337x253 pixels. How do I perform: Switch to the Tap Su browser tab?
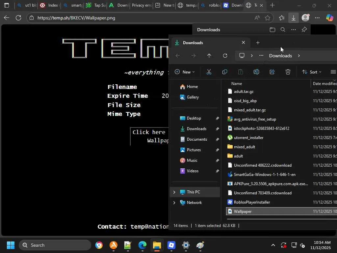tap(96, 5)
